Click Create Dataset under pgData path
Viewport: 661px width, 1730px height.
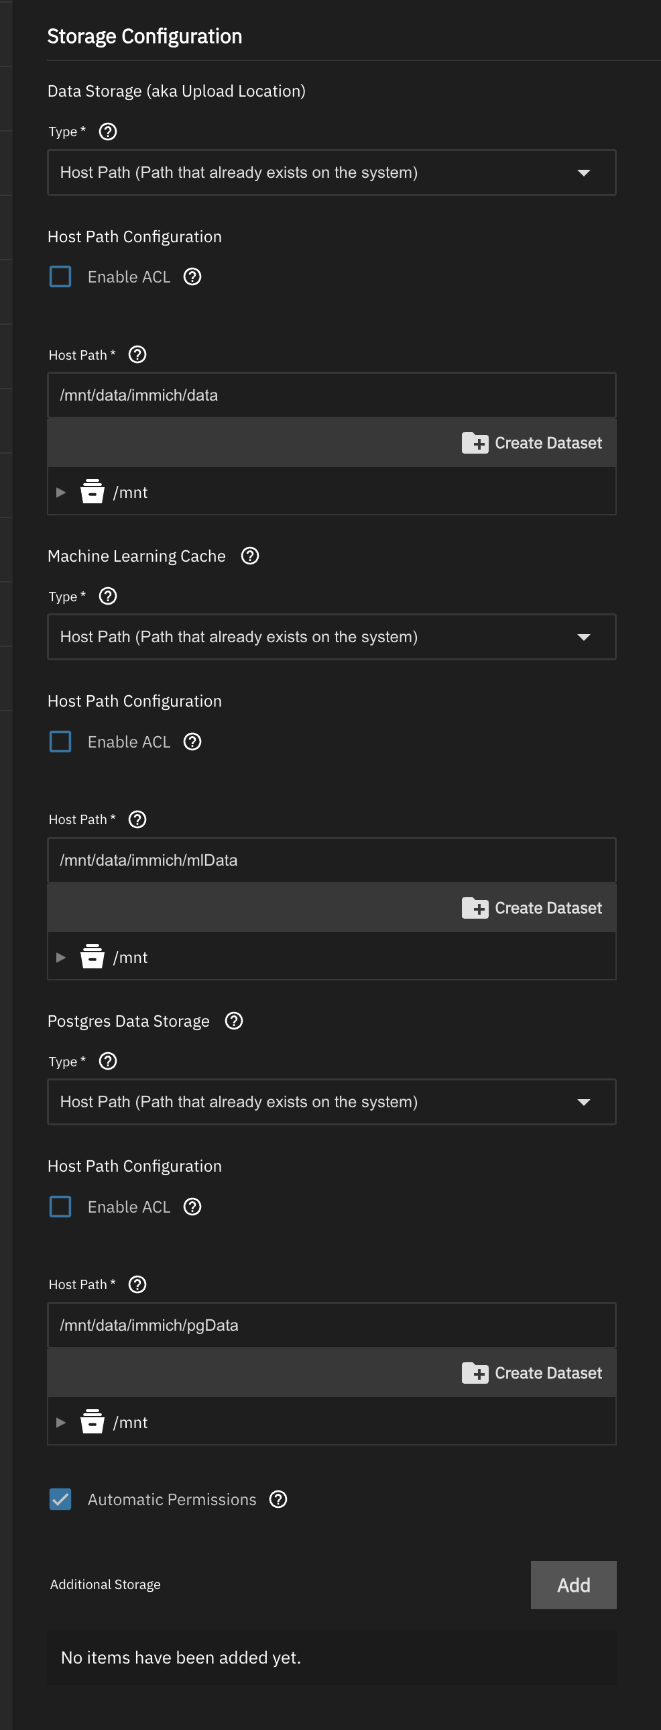532,1374
